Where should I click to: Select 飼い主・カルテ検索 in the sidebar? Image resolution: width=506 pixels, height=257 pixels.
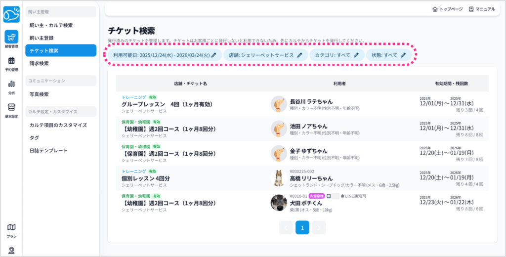coord(60,25)
